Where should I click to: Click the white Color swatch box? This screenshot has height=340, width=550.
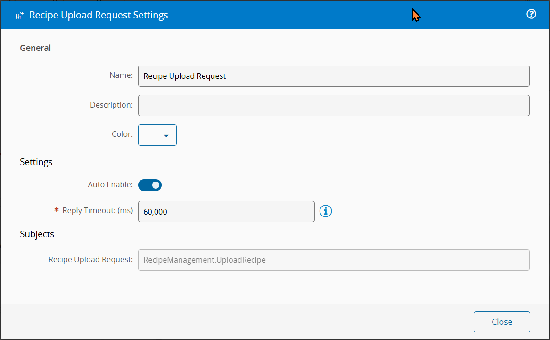[151, 135]
